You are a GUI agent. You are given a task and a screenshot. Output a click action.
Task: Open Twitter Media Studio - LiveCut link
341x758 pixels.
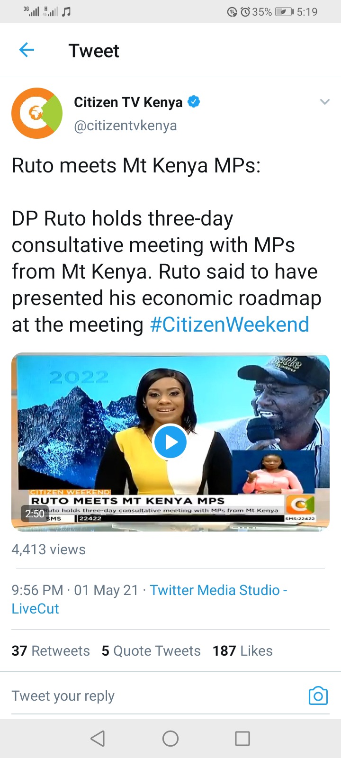coord(150,599)
